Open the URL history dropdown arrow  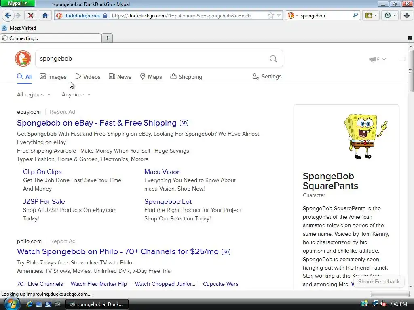click(x=279, y=16)
